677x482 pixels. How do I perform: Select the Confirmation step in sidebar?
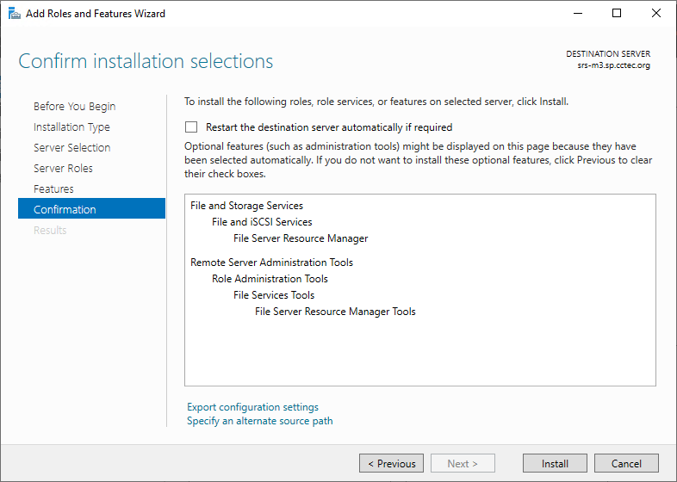click(65, 210)
